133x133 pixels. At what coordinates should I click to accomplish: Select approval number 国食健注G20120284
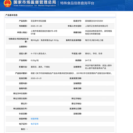pos(94,21)
